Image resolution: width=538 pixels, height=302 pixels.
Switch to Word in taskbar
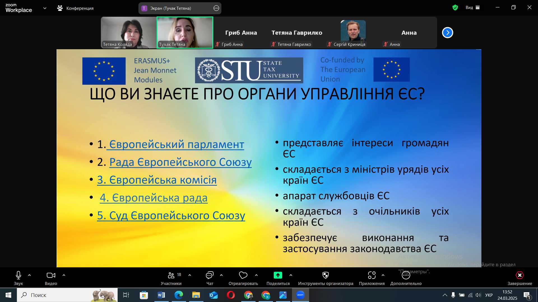click(161, 295)
